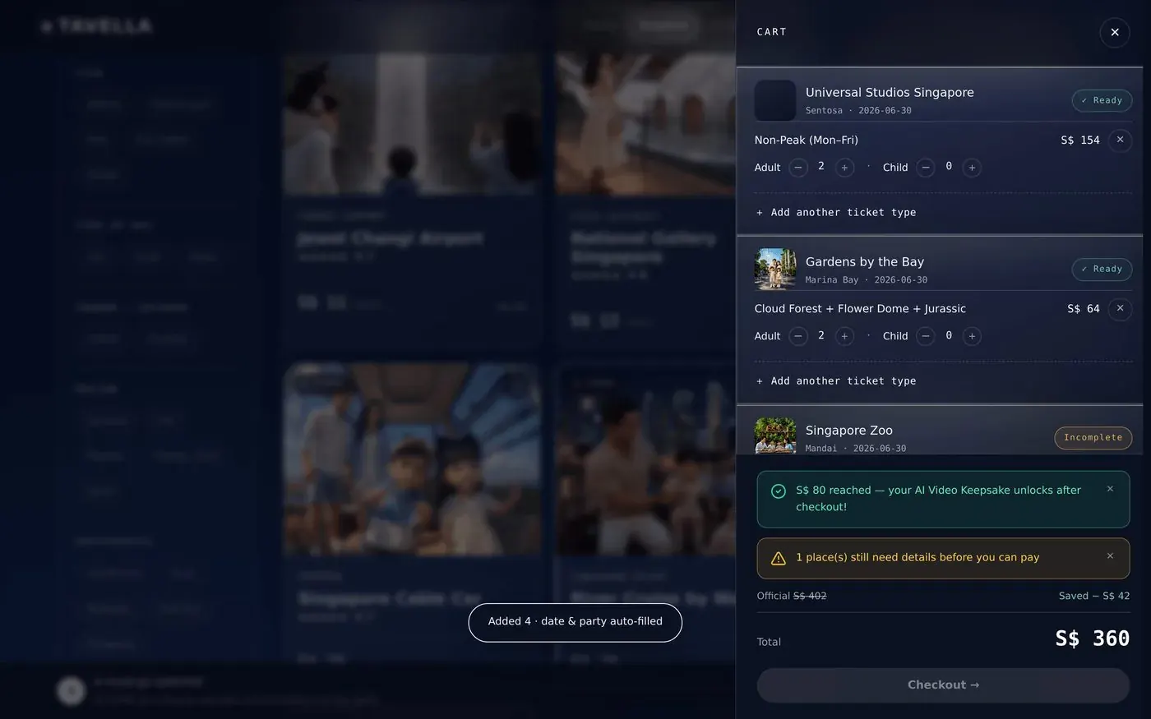Click the warning triangle icon
This screenshot has width=1151, height=719.
778,559
